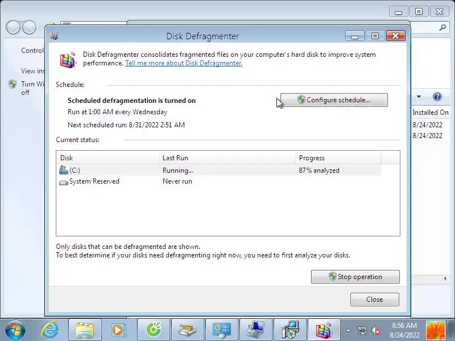Click the shield icon beside 'Turn Wi' link
The width and height of the screenshot is (455, 341).
pyautogui.click(x=13, y=84)
